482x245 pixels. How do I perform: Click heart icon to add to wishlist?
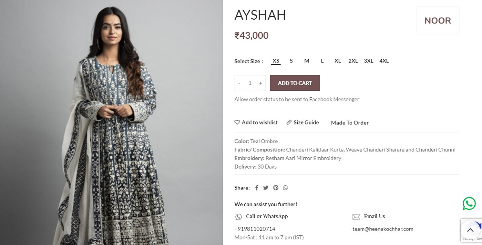point(237,122)
